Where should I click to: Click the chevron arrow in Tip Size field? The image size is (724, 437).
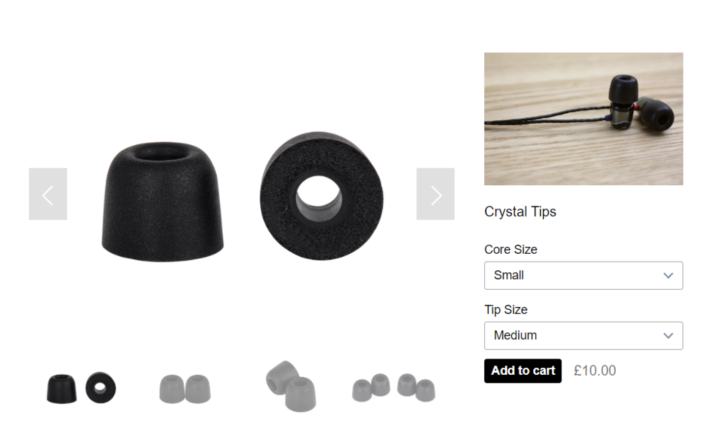[x=668, y=336]
